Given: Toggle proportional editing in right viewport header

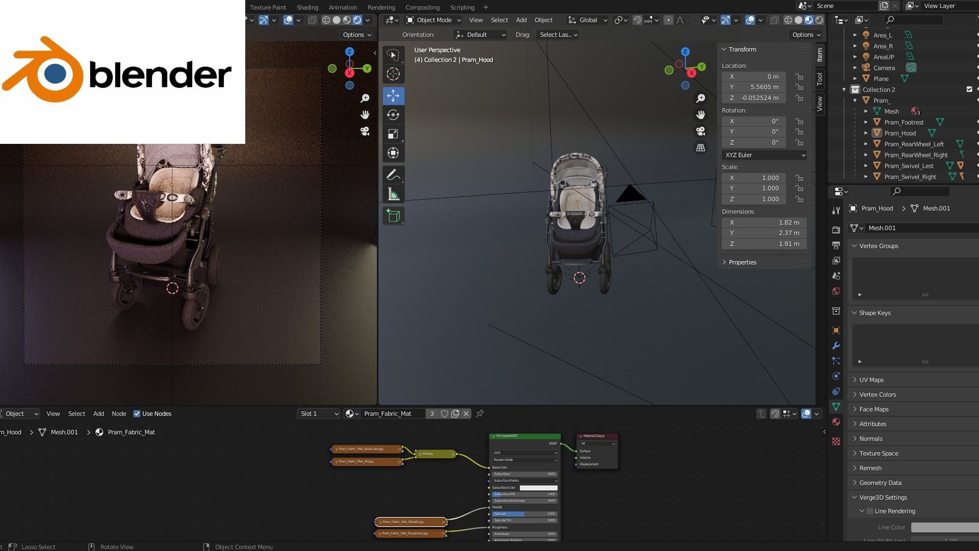Looking at the screenshot, I should click(668, 20).
